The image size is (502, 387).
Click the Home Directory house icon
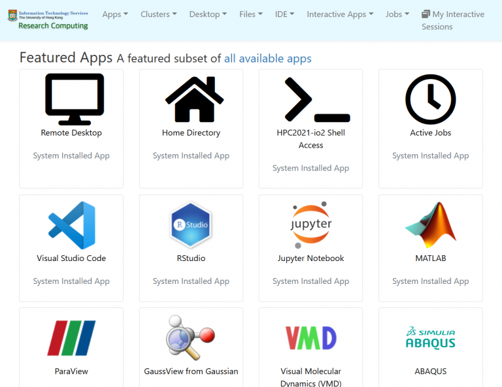(194, 99)
